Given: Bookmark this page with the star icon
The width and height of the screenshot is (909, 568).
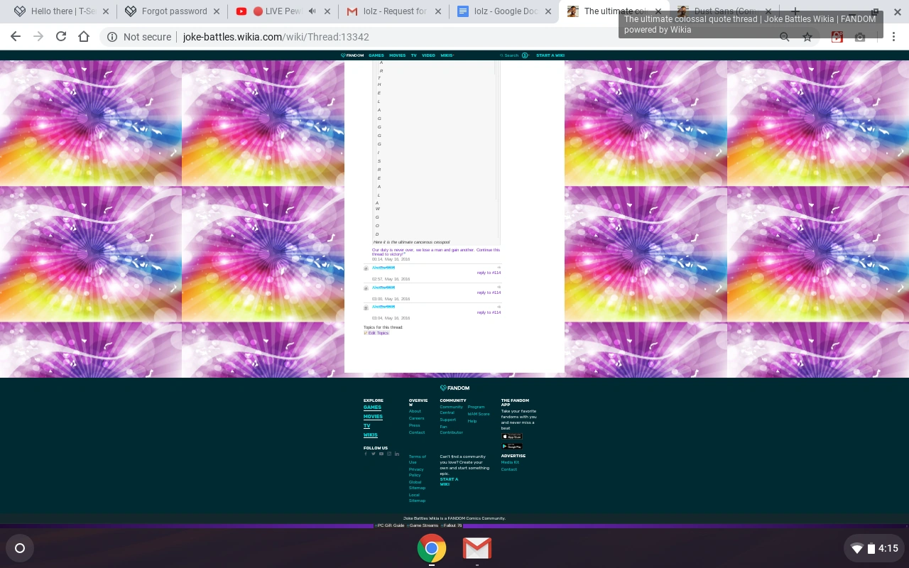Looking at the screenshot, I should (x=807, y=37).
